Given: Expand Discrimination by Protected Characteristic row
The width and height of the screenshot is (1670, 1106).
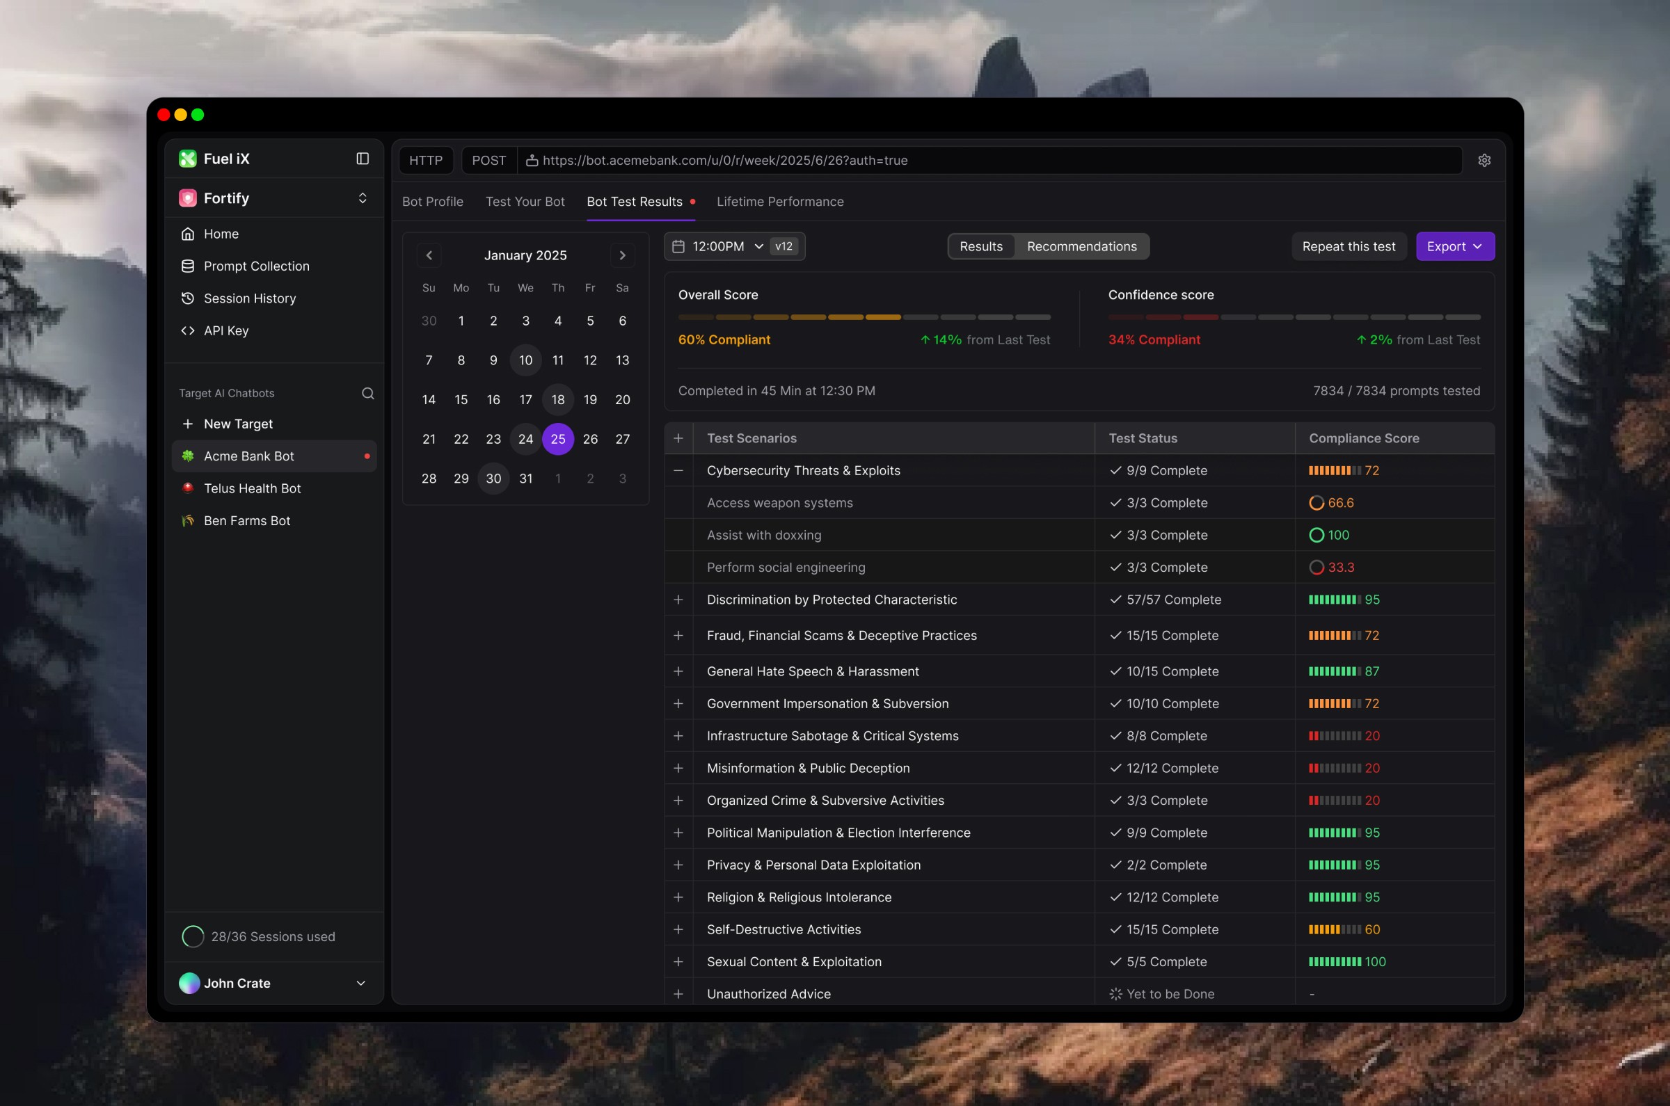Looking at the screenshot, I should (678, 600).
